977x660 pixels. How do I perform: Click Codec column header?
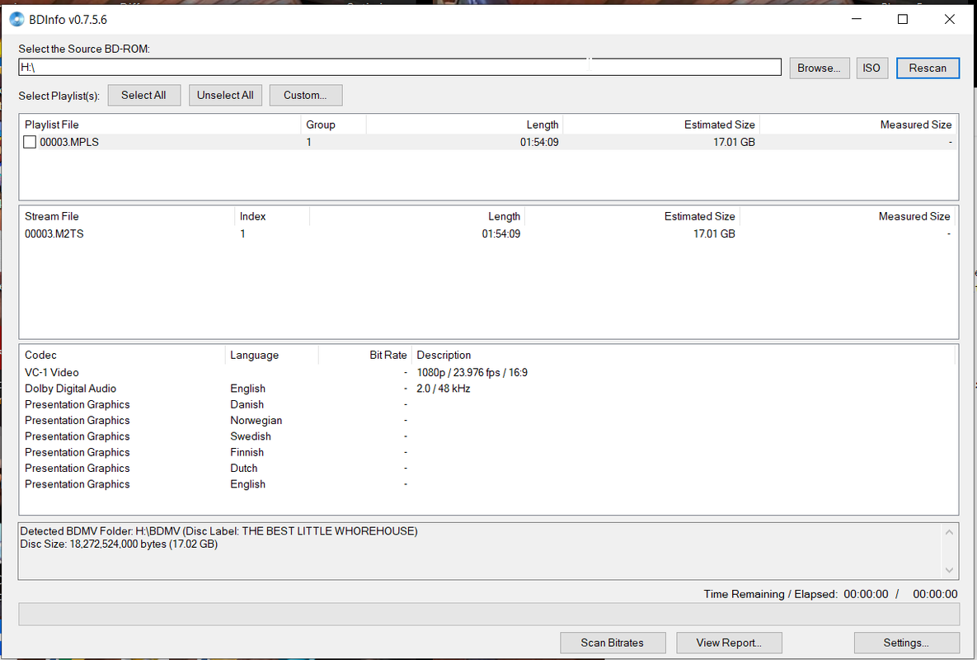[x=122, y=356]
